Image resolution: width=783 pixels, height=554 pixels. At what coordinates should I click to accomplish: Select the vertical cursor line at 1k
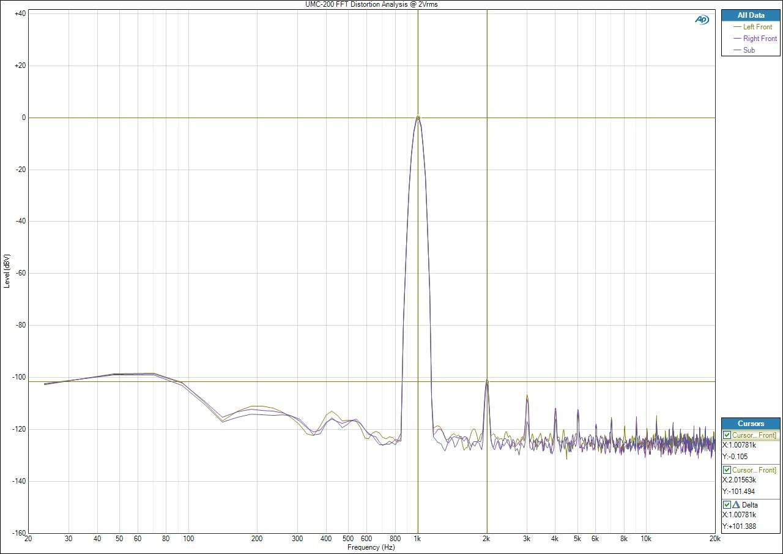[x=418, y=245]
